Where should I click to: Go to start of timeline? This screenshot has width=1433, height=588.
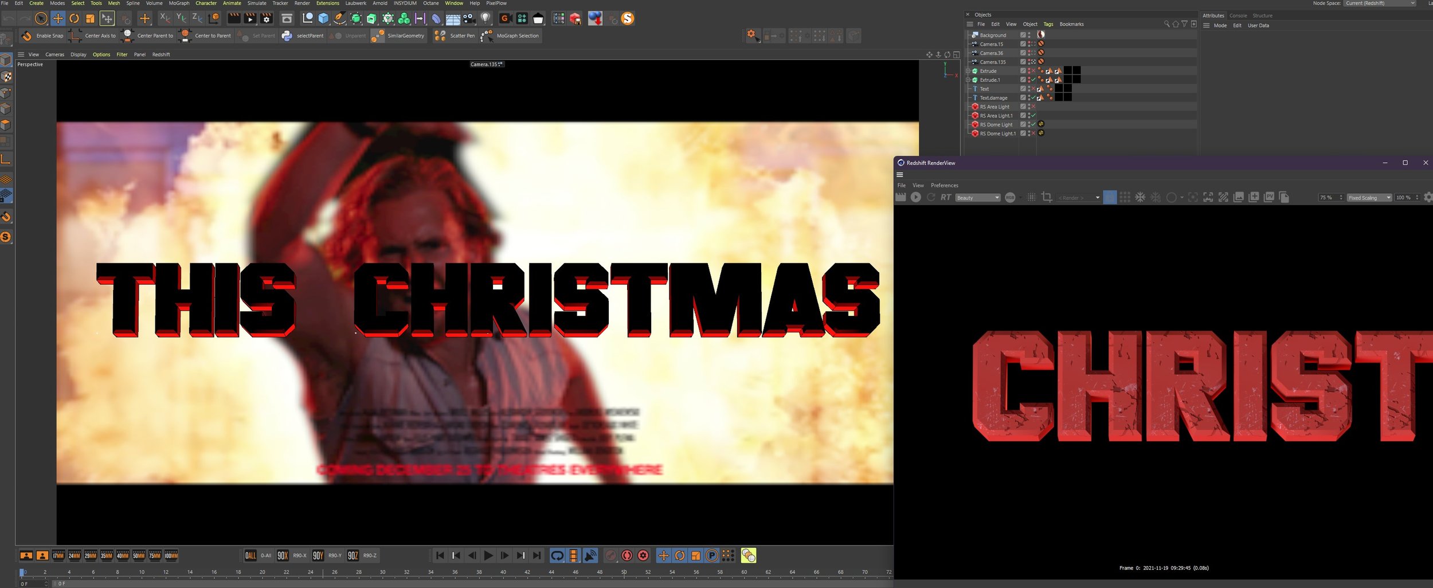[x=440, y=555]
